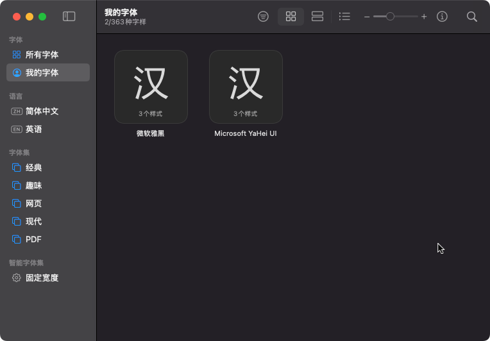Show font info panel

point(442,17)
